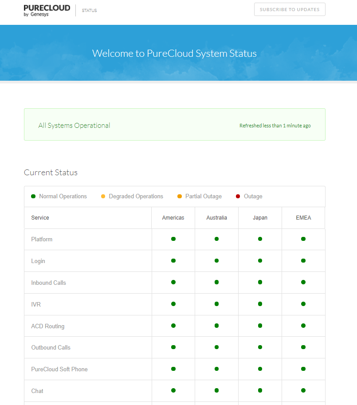Click the IVR status dot for Japan
The width and height of the screenshot is (357, 405).
click(260, 304)
